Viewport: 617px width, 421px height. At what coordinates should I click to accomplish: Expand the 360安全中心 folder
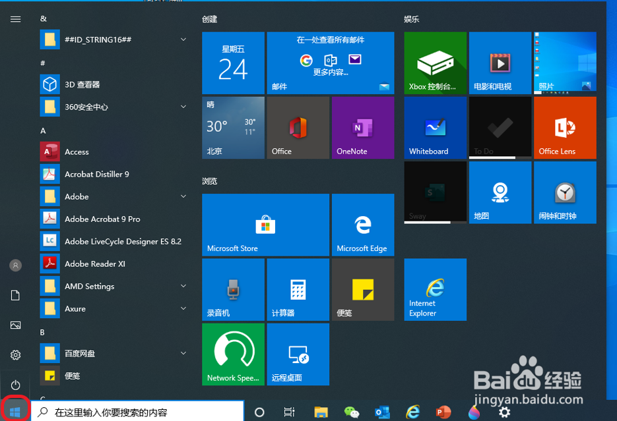[114, 107]
